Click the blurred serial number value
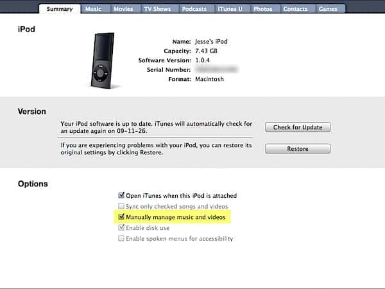Screen dimensions: 385x289 (217, 70)
